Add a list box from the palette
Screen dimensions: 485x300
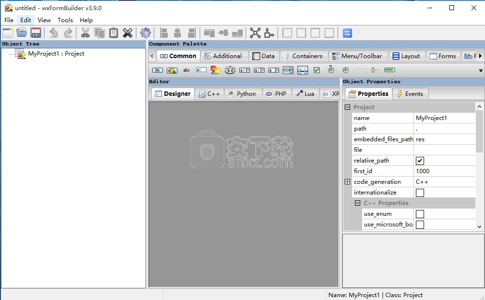(288, 70)
